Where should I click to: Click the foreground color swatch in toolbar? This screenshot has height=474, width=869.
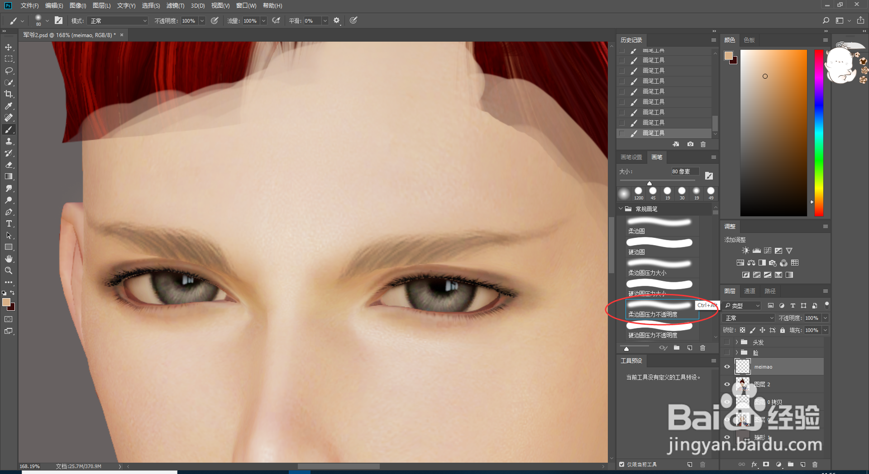point(6,302)
